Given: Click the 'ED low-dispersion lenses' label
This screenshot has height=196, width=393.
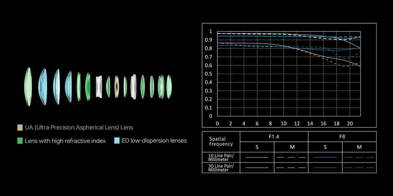Looking at the screenshot, I should point(154,141).
